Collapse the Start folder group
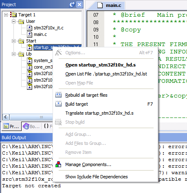 (13, 41)
